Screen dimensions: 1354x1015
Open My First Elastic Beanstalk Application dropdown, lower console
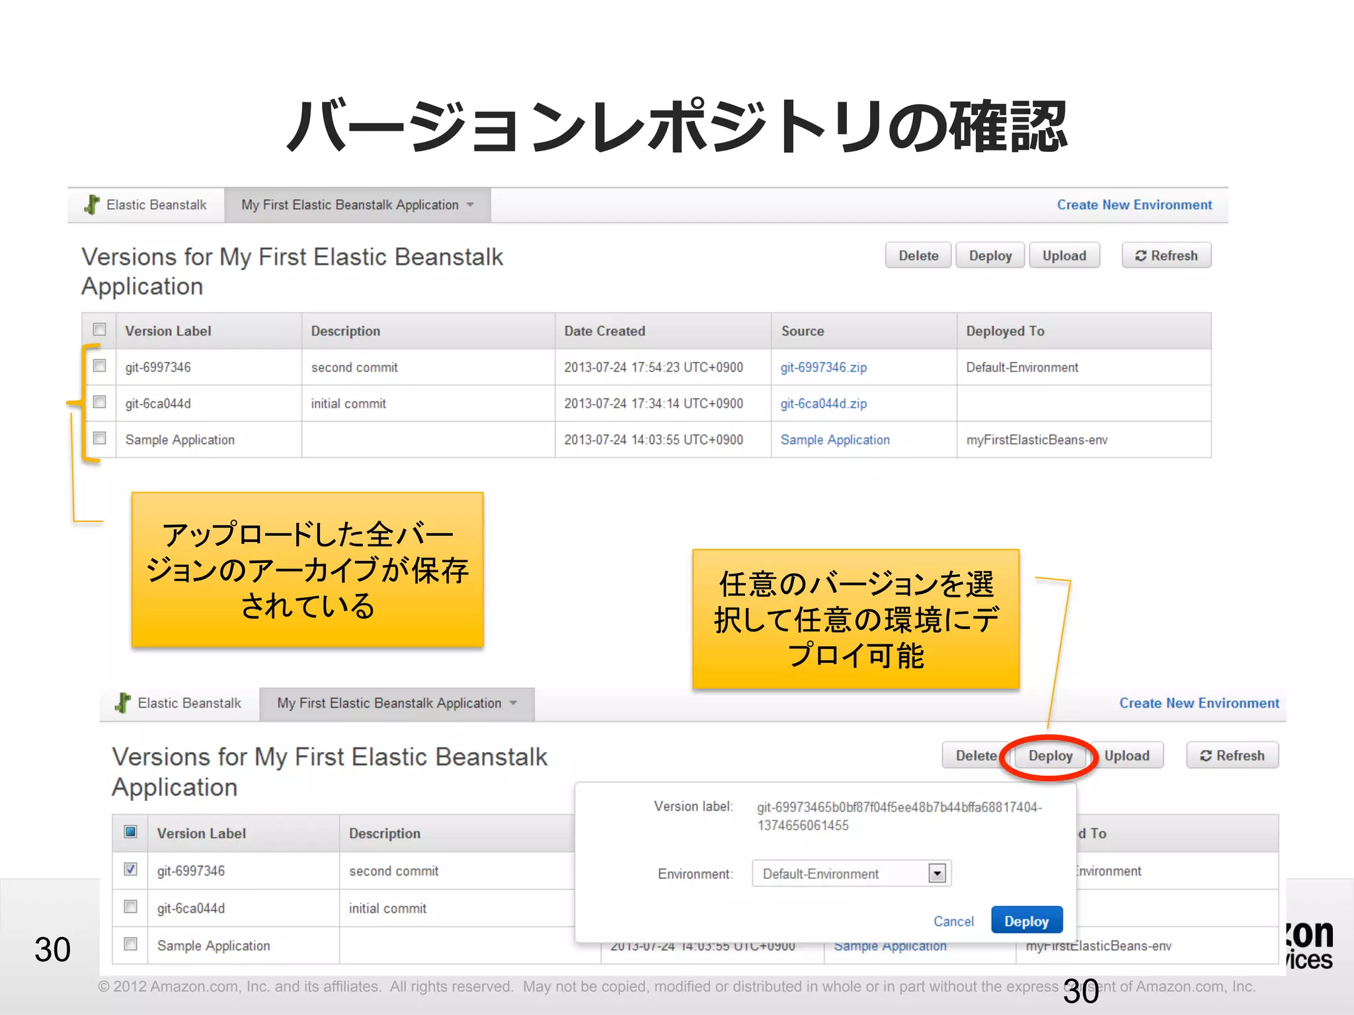[x=397, y=704]
